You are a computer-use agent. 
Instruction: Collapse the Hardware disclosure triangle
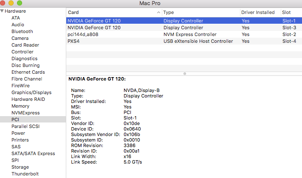pyautogui.click(x=3, y=11)
